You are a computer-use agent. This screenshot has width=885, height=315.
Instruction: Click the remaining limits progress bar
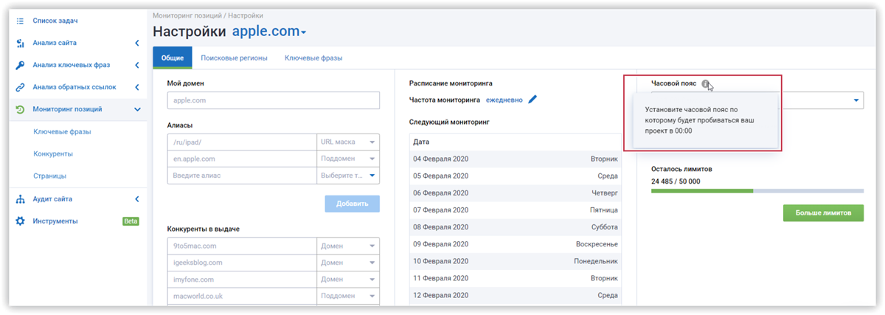pyautogui.click(x=757, y=191)
